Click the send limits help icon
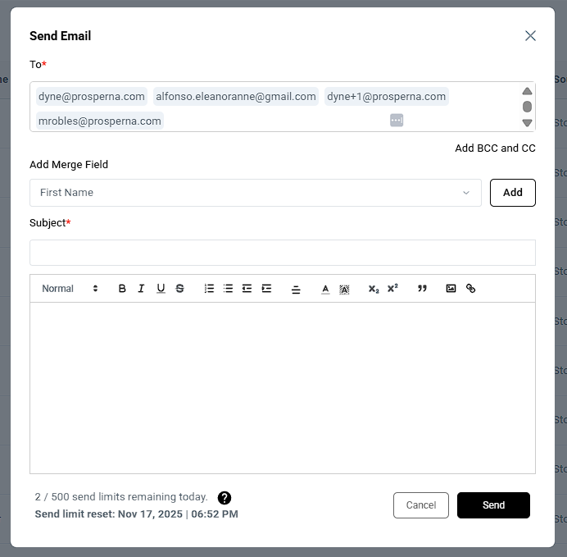The width and height of the screenshot is (567, 557). 225,498
